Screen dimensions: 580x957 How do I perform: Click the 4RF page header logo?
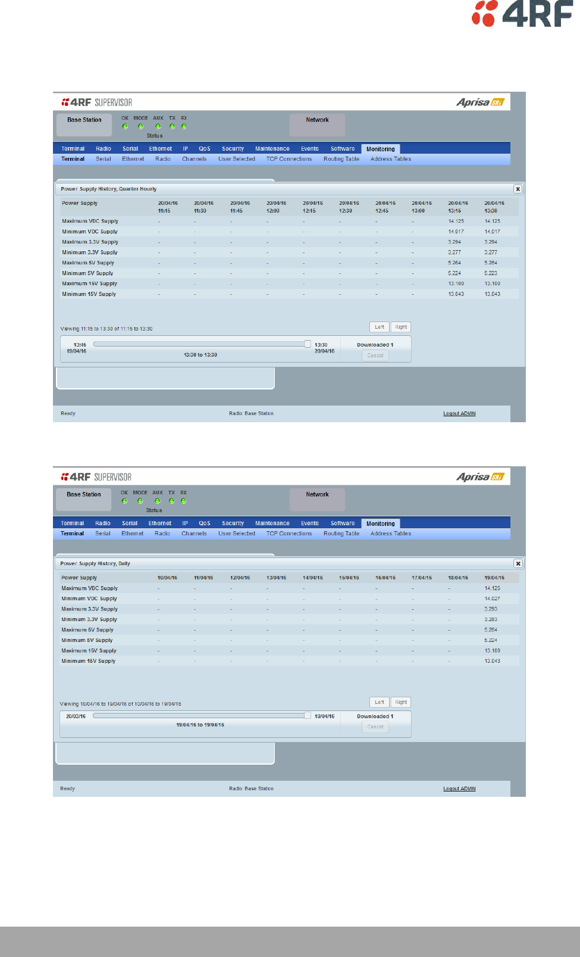coord(522,14)
